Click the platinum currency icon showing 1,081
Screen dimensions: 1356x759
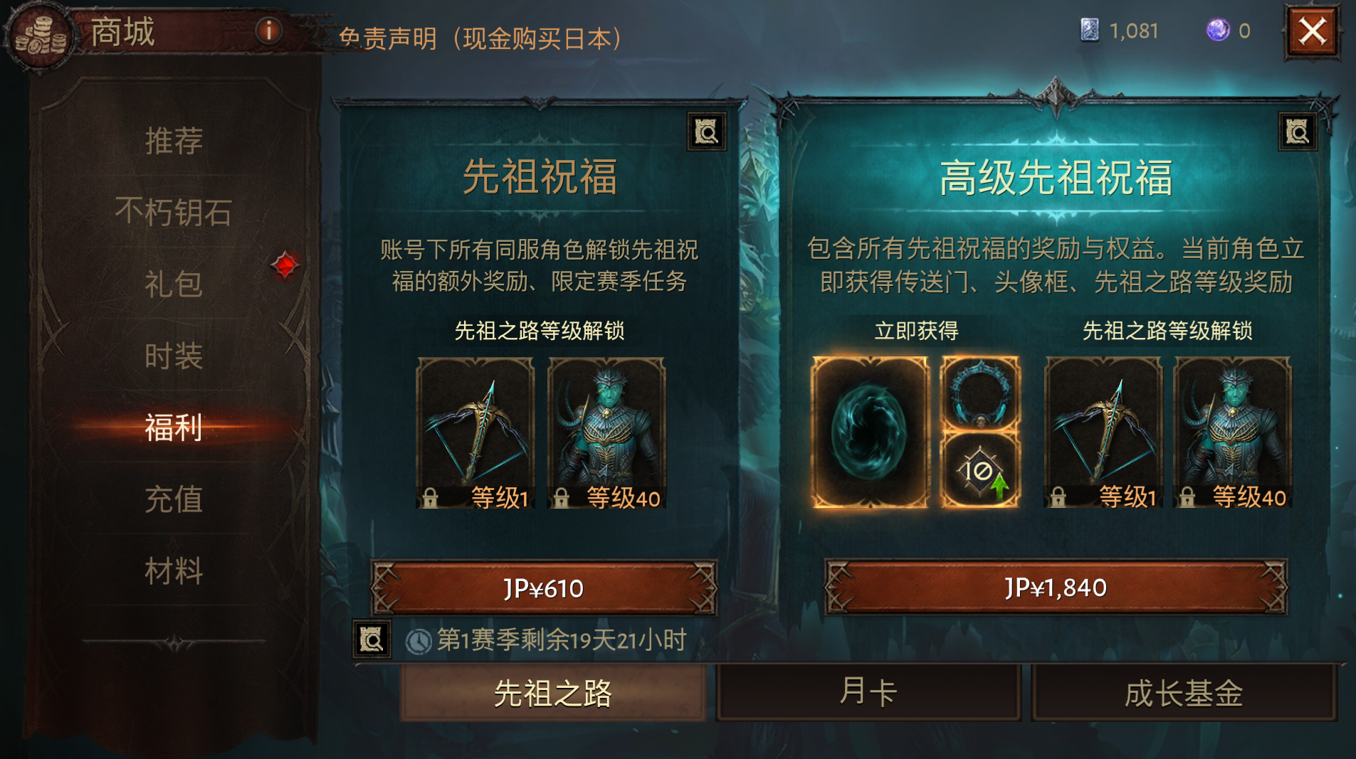1089,31
